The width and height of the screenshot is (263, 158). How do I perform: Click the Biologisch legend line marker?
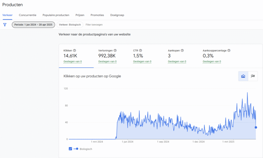click(76, 149)
